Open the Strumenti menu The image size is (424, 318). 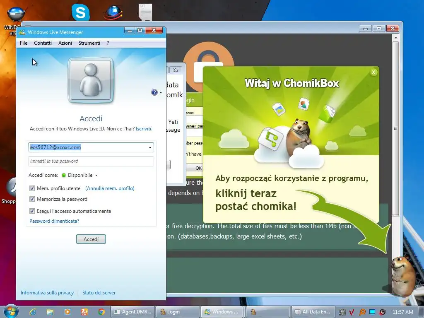coord(89,43)
